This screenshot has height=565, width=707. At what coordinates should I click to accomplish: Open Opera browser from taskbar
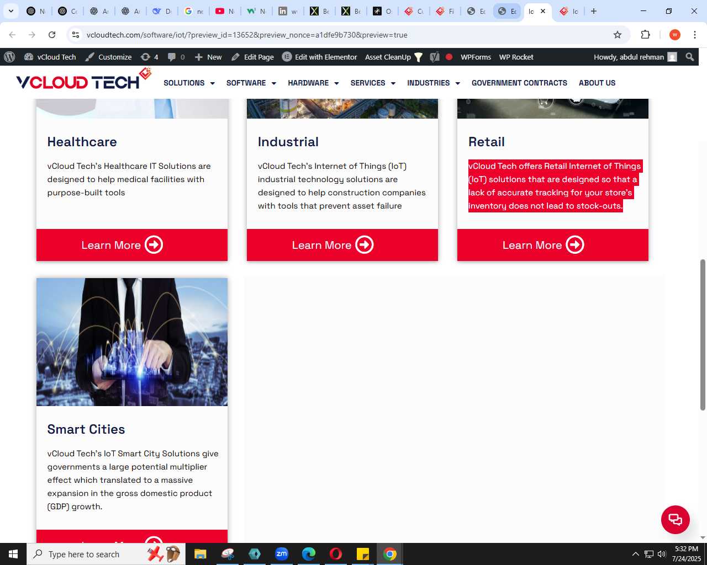(336, 554)
